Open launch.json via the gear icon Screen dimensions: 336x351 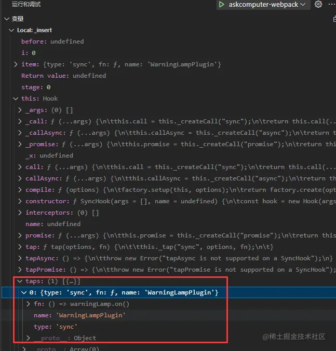(318, 4)
